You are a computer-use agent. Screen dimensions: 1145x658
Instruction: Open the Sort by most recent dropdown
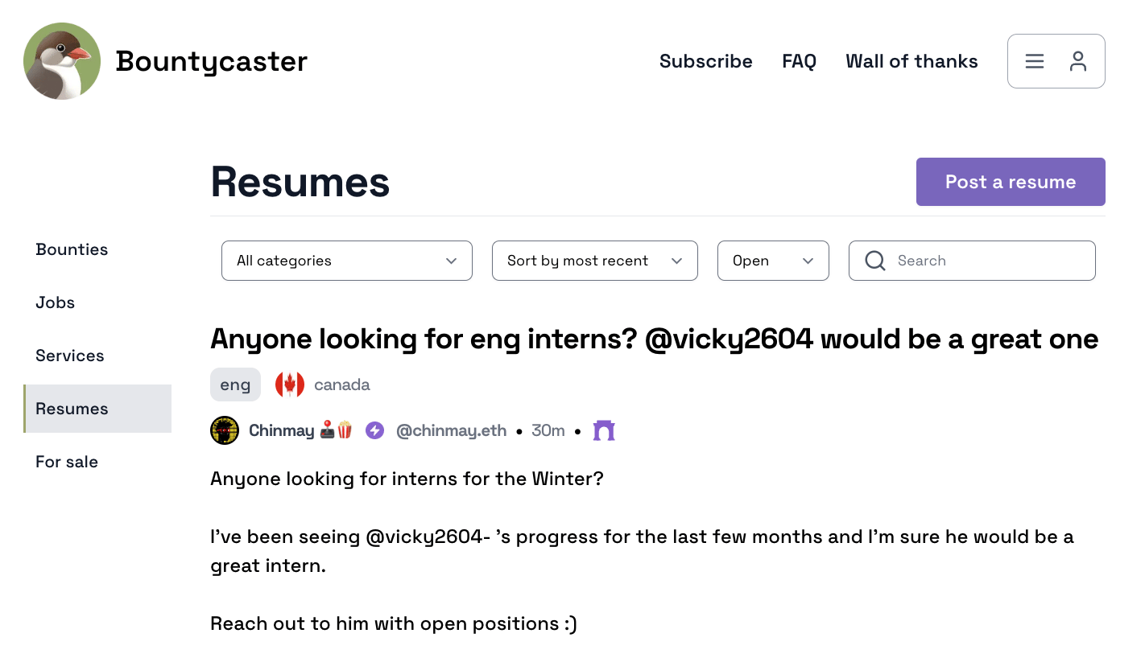click(x=594, y=261)
